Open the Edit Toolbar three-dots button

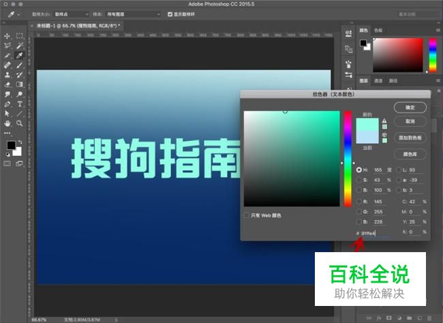(7, 132)
